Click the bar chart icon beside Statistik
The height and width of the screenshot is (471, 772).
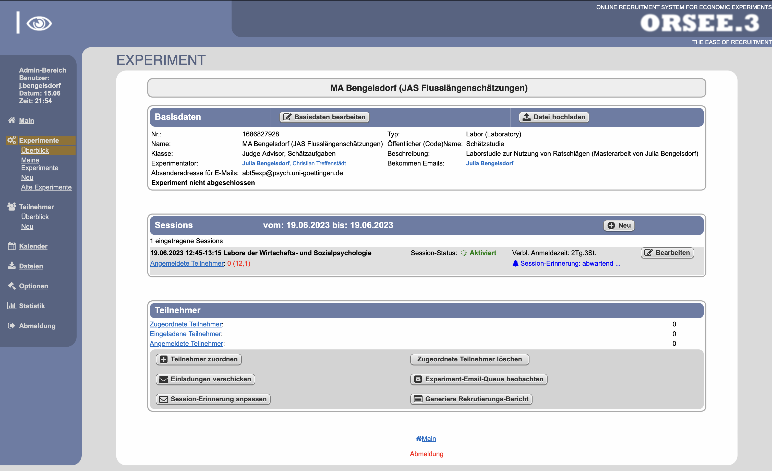(11, 305)
